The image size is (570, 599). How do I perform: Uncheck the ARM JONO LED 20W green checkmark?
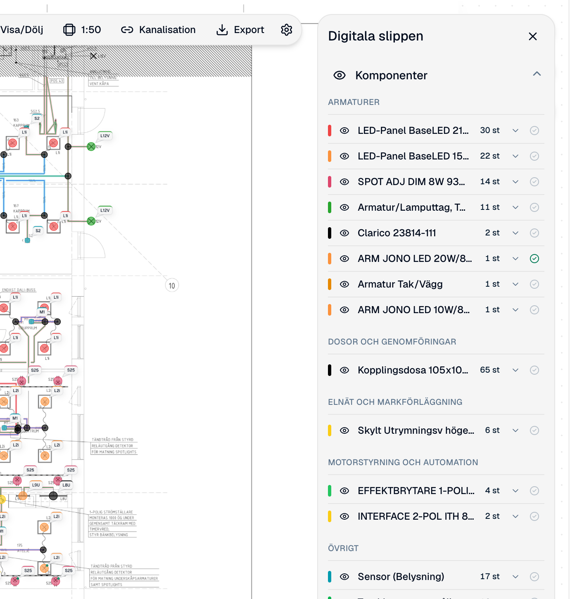(x=534, y=259)
